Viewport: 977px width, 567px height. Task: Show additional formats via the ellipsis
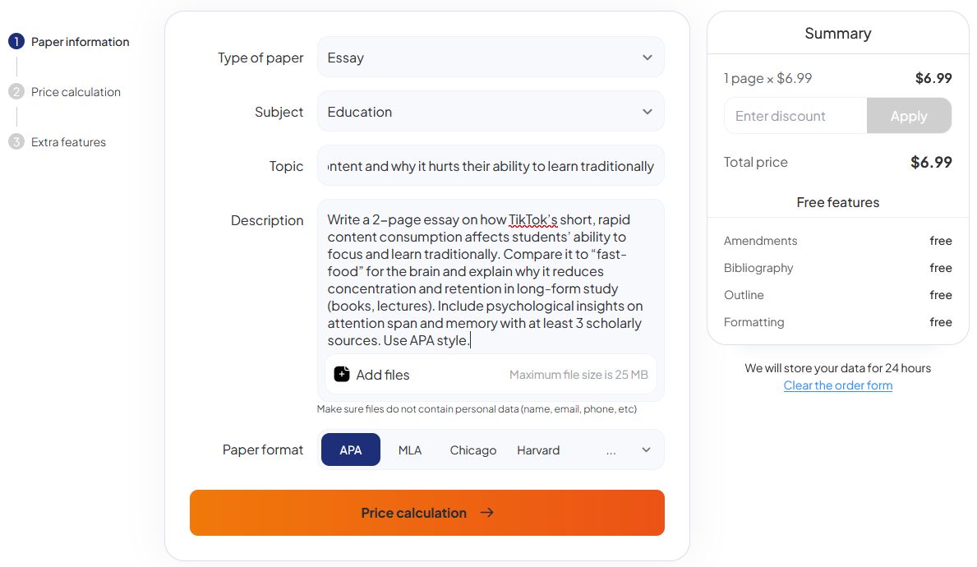coord(611,450)
